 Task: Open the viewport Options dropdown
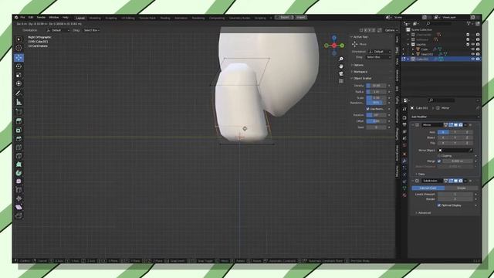point(391,30)
